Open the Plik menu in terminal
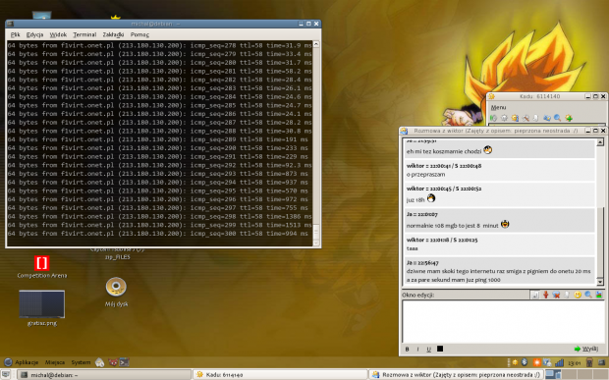This screenshot has height=380, width=609. (x=15, y=34)
